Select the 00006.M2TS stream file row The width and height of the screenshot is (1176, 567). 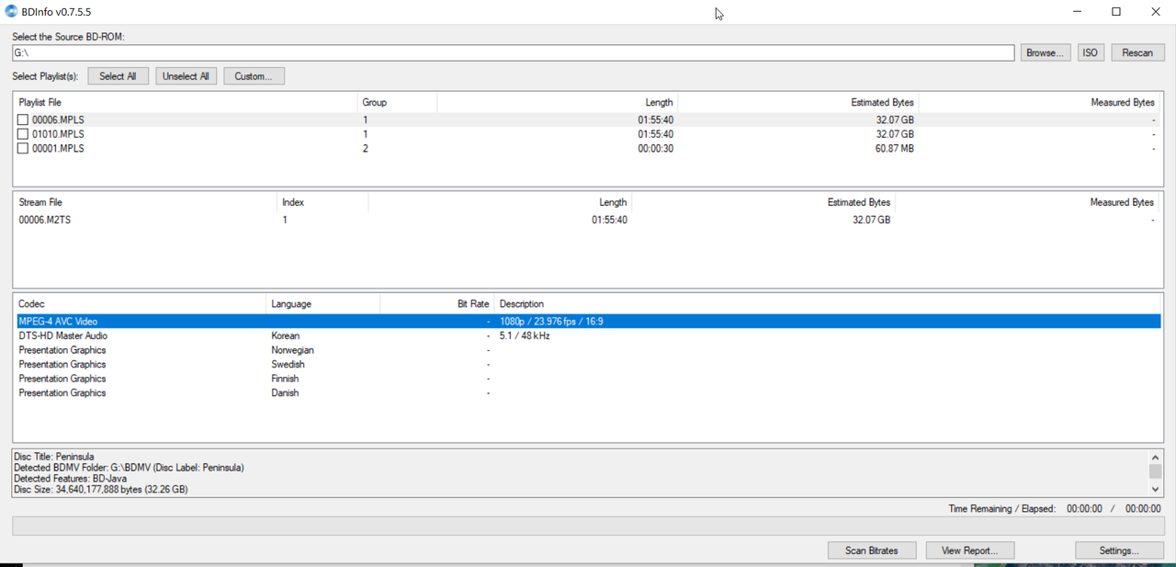(x=588, y=220)
